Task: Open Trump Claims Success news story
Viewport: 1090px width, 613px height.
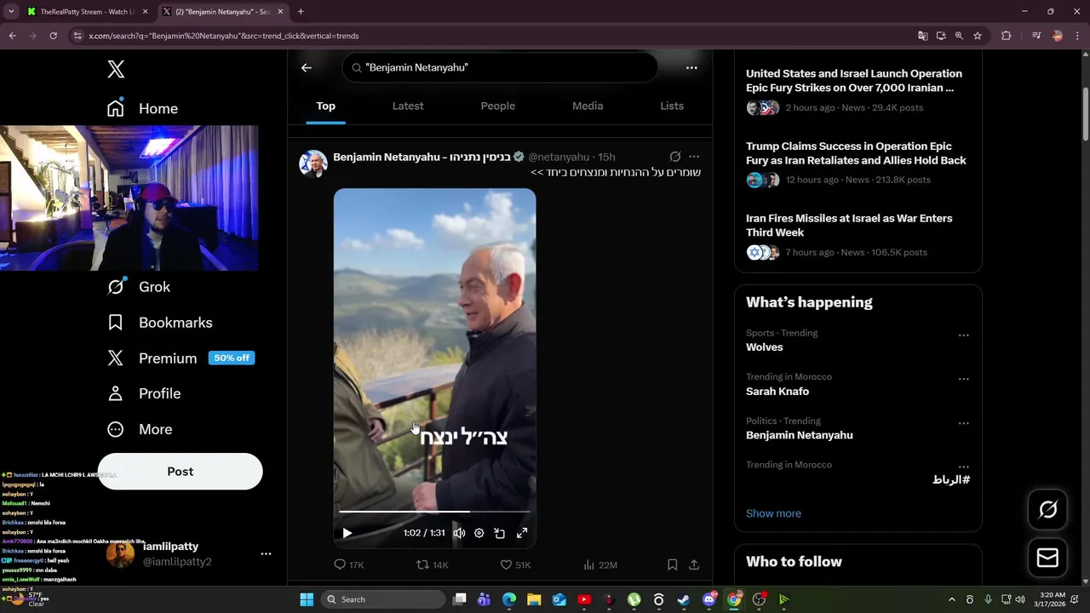Action: point(856,153)
